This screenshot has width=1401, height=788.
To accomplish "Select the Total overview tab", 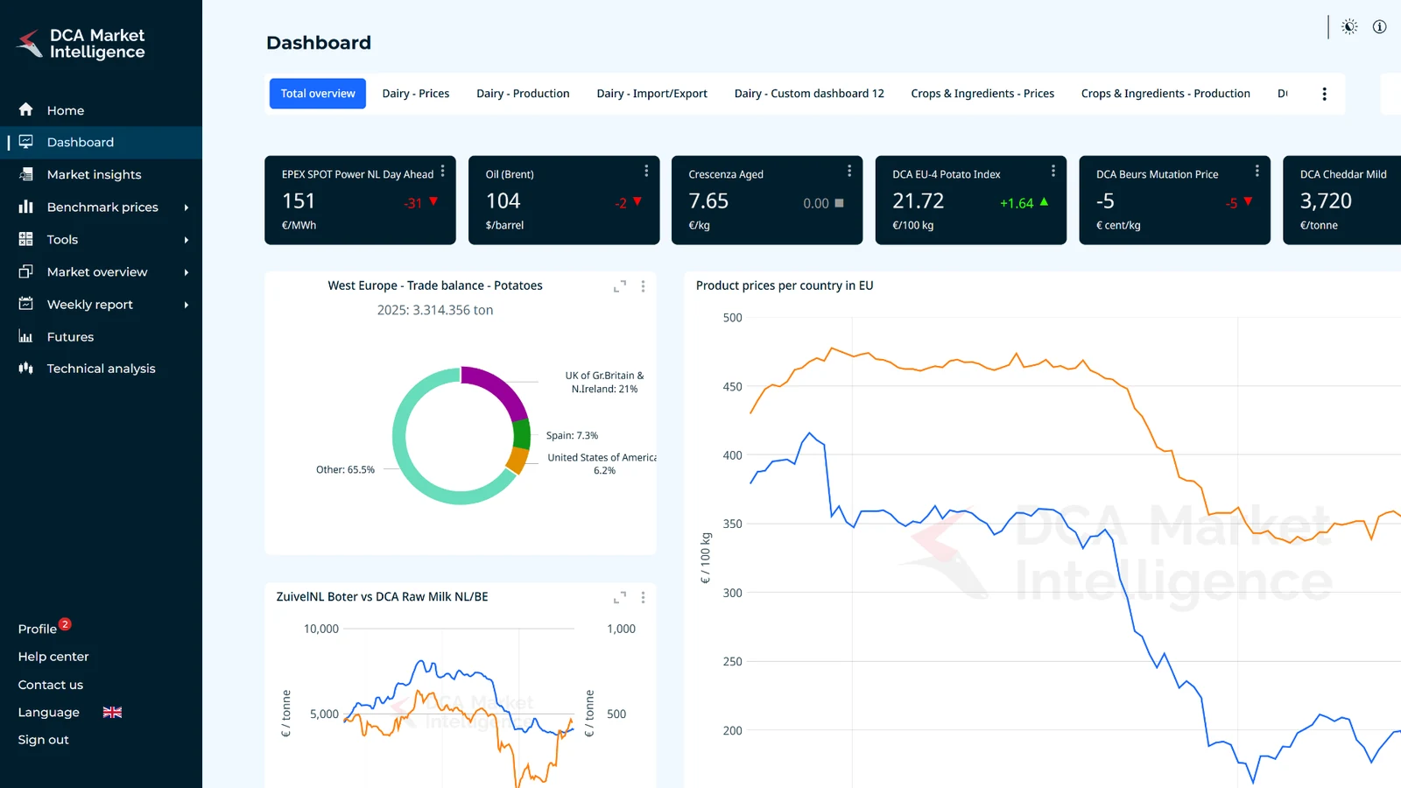I will (318, 94).
